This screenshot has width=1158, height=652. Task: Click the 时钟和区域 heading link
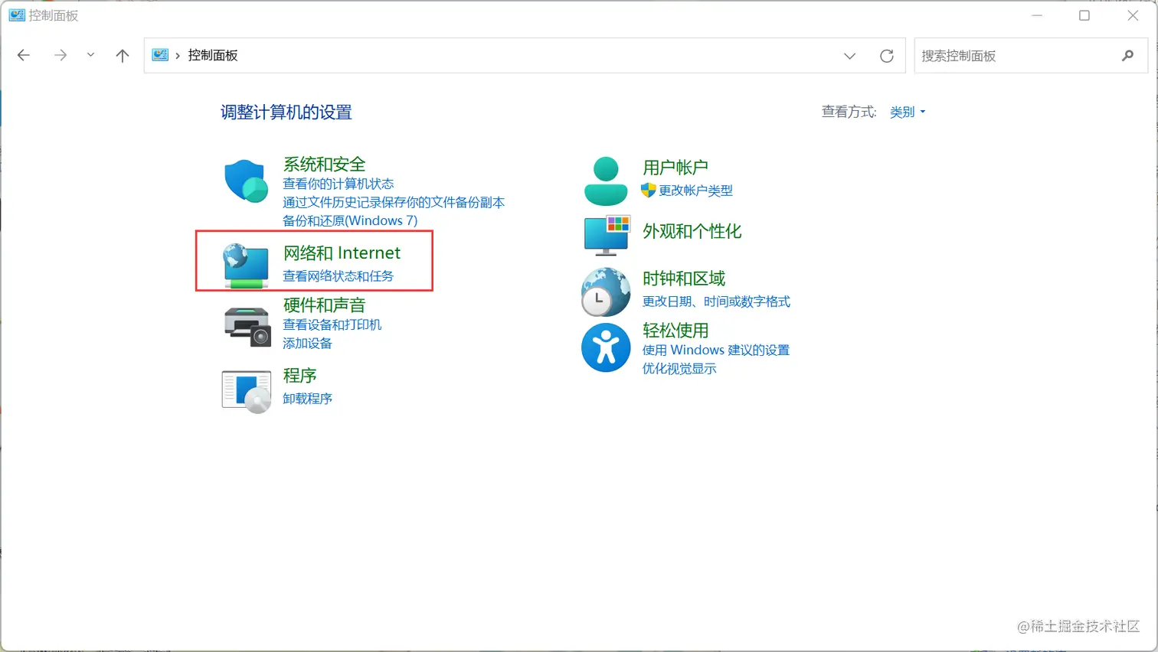683,279
